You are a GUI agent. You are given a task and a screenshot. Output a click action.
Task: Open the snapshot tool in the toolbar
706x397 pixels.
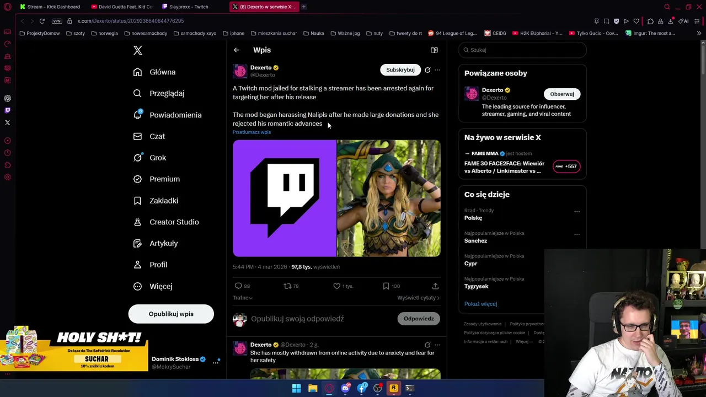606,21
